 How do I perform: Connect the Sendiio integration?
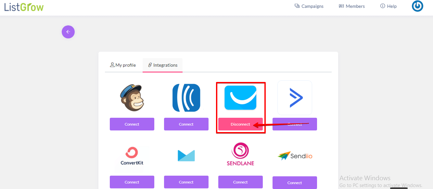coord(295,183)
